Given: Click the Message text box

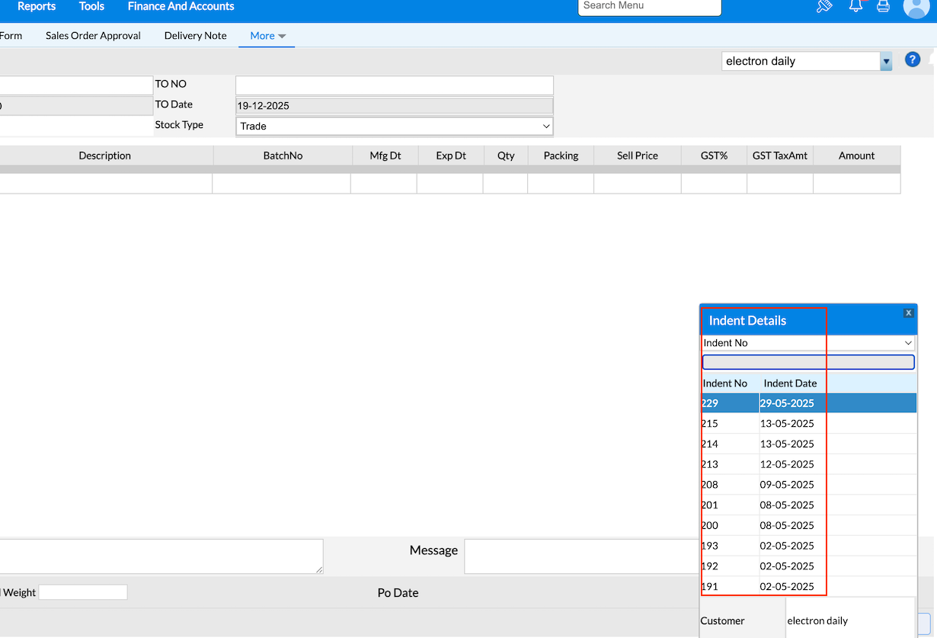Looking at the screenshot, I should 579,556.
